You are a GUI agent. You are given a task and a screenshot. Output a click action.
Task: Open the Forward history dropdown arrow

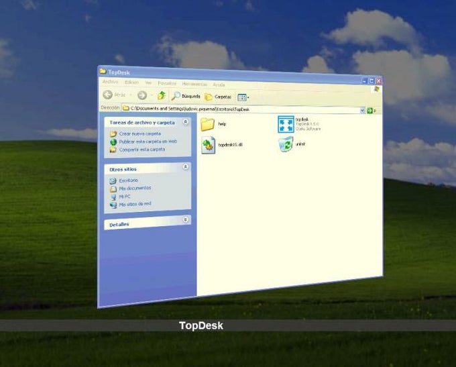tap(152, 95)
